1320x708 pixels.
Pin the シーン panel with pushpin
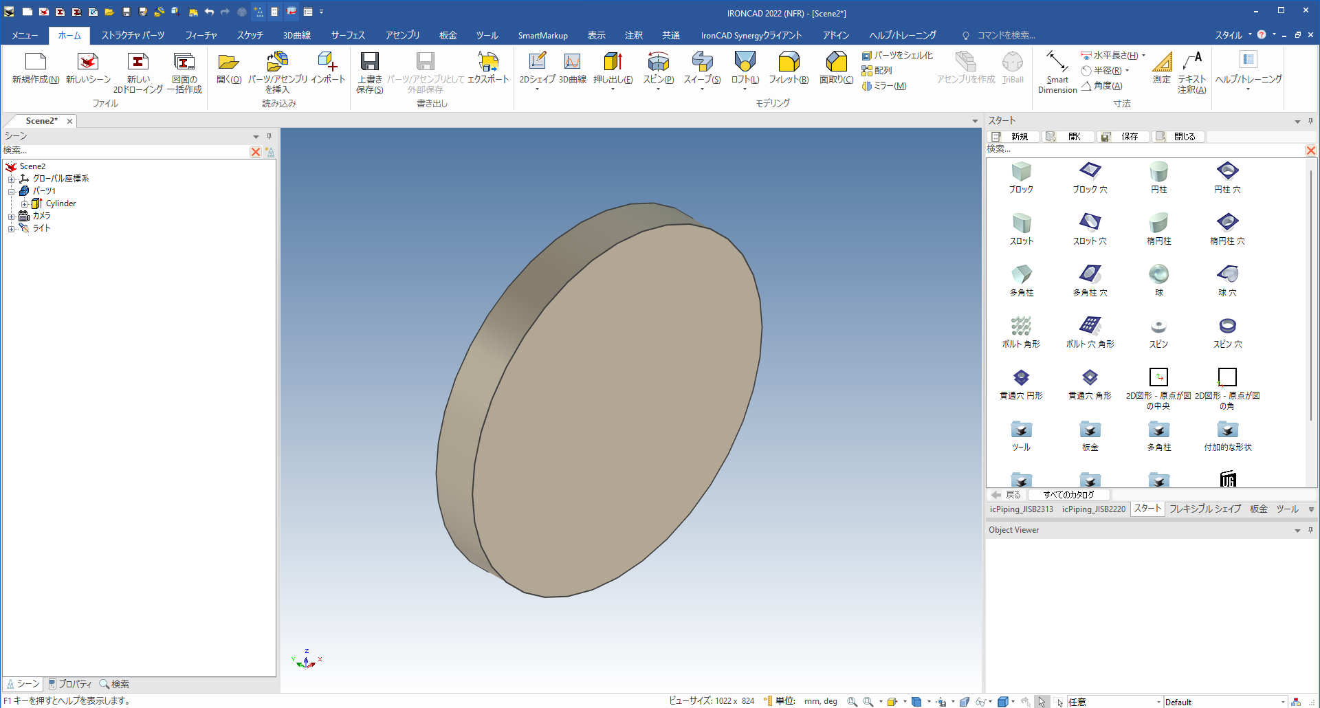point(269,136)
